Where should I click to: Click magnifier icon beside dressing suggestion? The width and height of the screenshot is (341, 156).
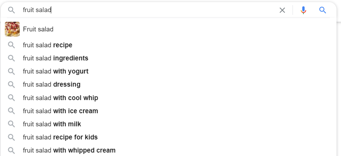click(11, 85)
